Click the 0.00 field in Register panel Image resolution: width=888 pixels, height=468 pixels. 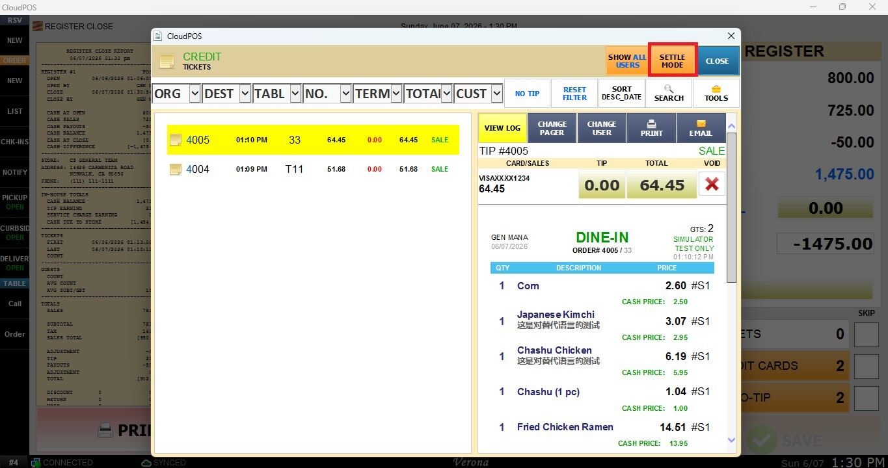click(x=825, y=209)
